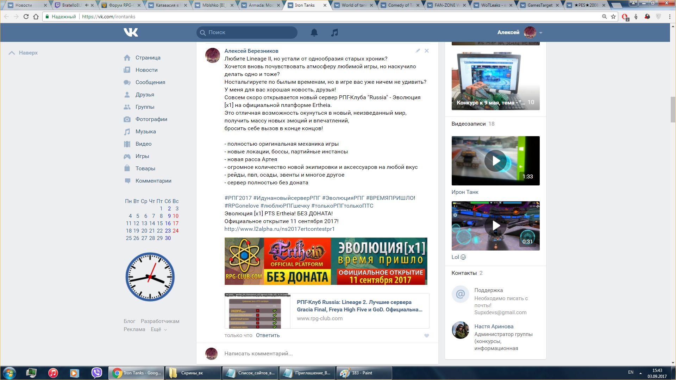Bookmark page with star icon
The image size is (676, 380).
tap(613, 17)
